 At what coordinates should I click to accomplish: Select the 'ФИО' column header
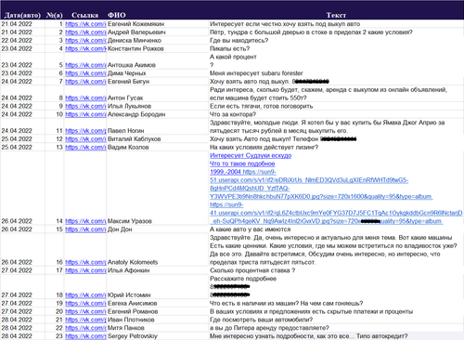[117, 15]
